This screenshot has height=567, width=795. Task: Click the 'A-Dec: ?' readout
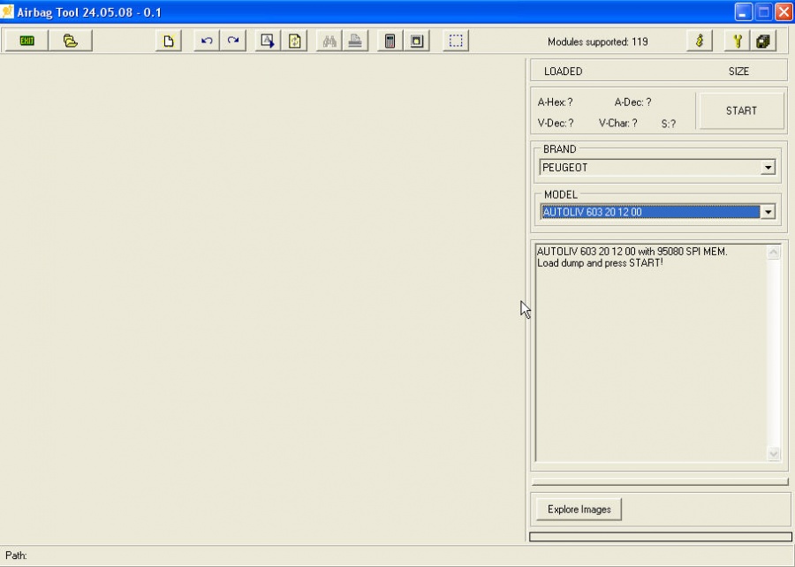tap(632, 102)
